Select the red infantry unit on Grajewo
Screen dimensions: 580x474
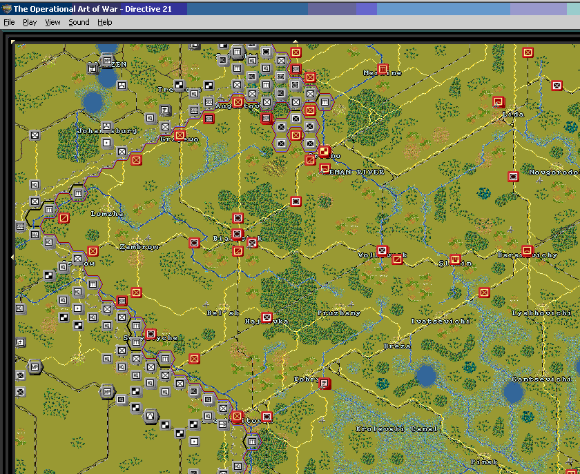[180, 135]
